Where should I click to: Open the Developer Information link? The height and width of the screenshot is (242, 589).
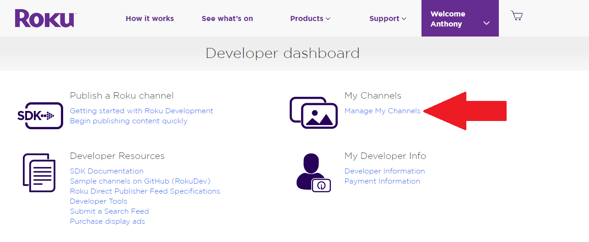(x=385, y=171)
